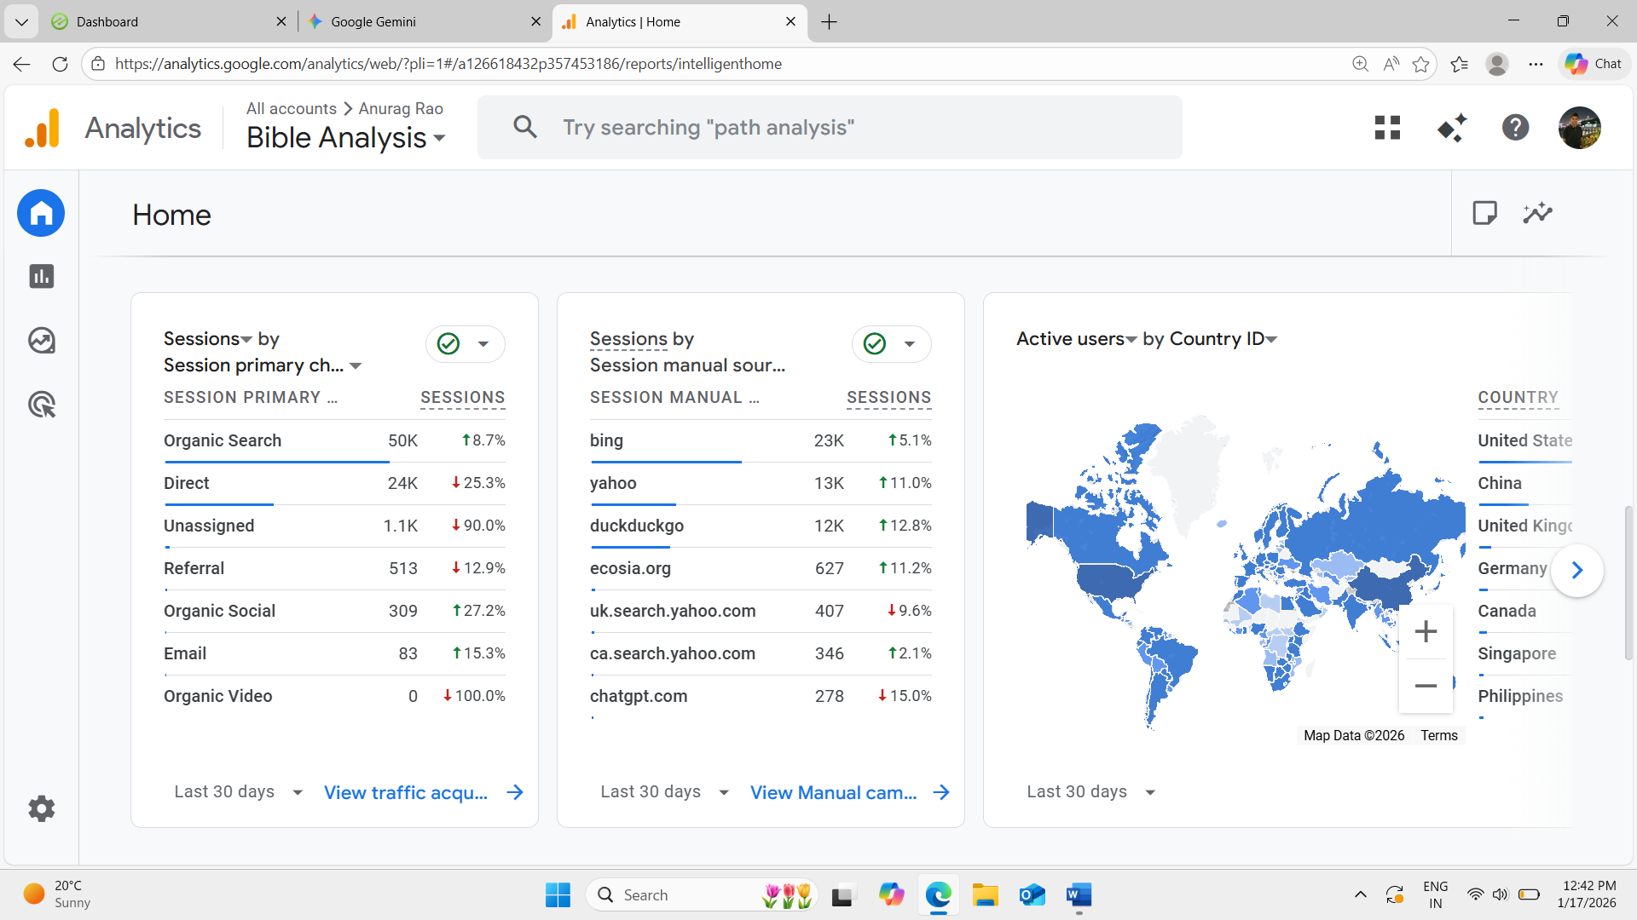Open Last 30 days dropdown under map card
This screenshot has height=920, width=1637.
pyautogui.click(x=1090, y=792)
